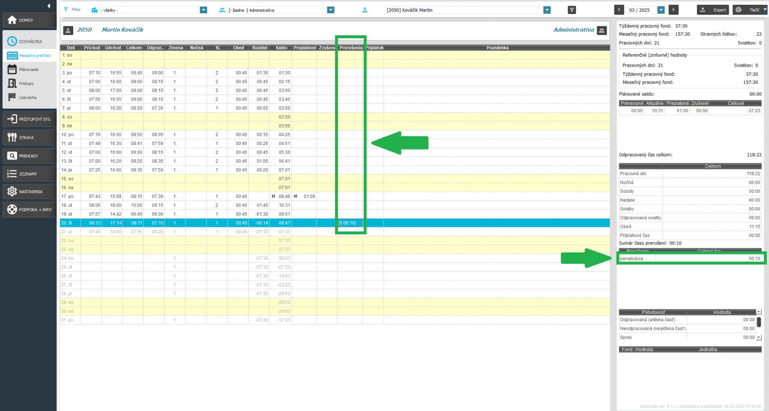Image resolution: width=769 pixels, height=411 pixels.
Task: Open the Domov home section
Action: coord(29,20)
